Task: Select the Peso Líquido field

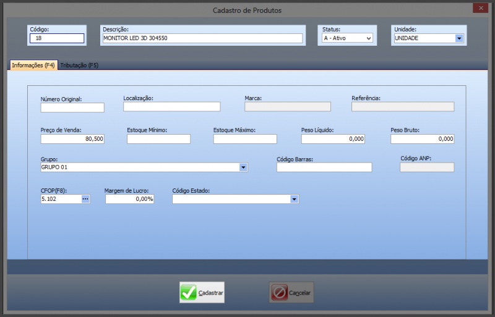Action: click(334, 139)
